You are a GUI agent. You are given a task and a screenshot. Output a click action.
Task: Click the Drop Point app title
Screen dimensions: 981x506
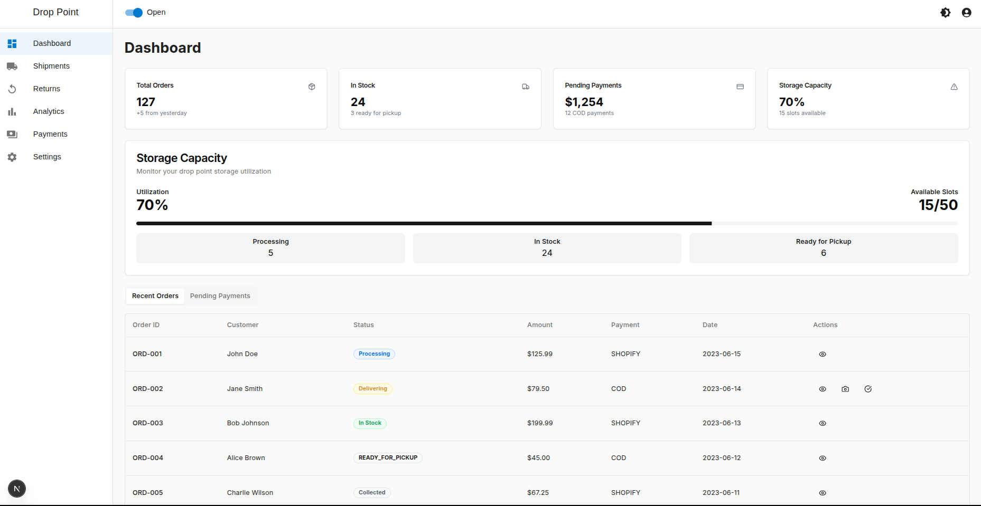(x=55, y=12)
